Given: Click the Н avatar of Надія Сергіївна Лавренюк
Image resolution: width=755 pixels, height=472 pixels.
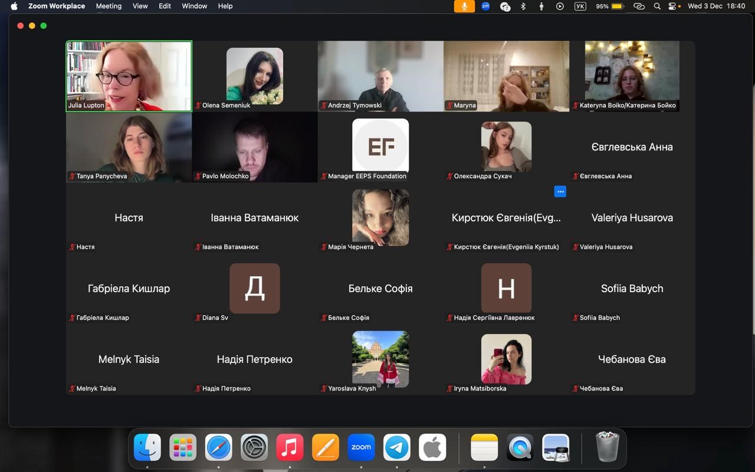Looking at the screenshot, I should [x=506, y=289].
